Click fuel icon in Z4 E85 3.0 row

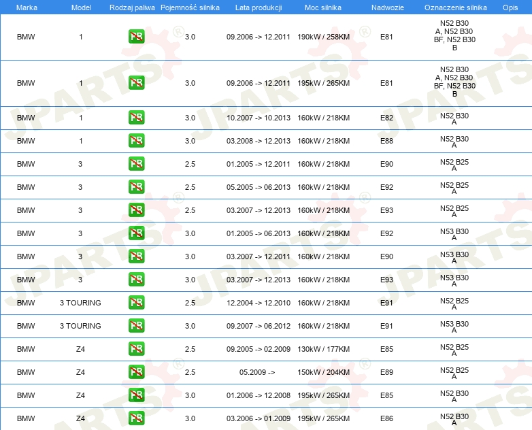[x=136, y=395]
